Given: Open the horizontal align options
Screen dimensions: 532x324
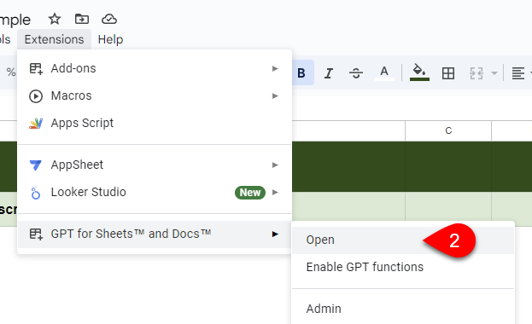Looking at the screenshot, I should (518, 73).
